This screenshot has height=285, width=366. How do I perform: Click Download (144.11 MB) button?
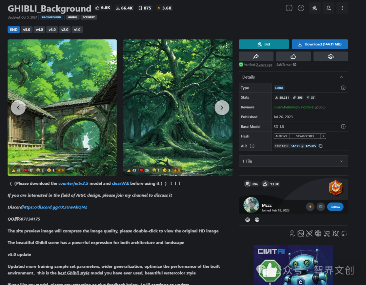pyautogui.click(x=320, y=44)
